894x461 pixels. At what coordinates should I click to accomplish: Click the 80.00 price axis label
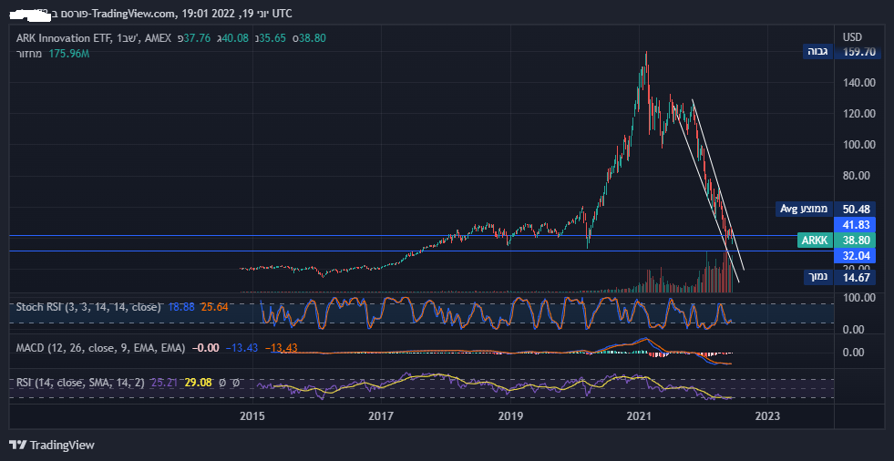pyautogui.click(x=858, y=176)
